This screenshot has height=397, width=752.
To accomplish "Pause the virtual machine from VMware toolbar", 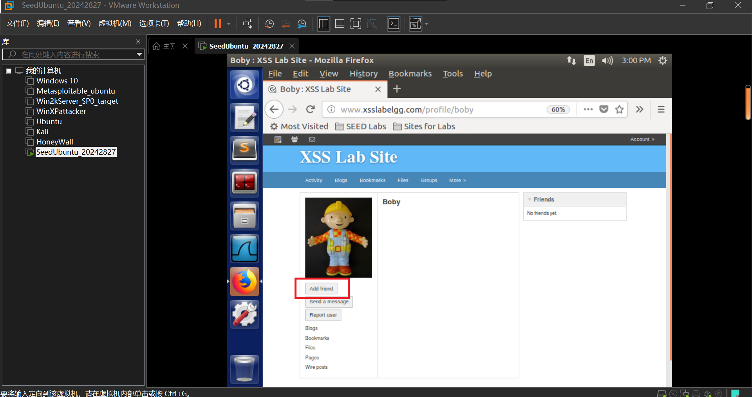I will (x=218, y=24).
